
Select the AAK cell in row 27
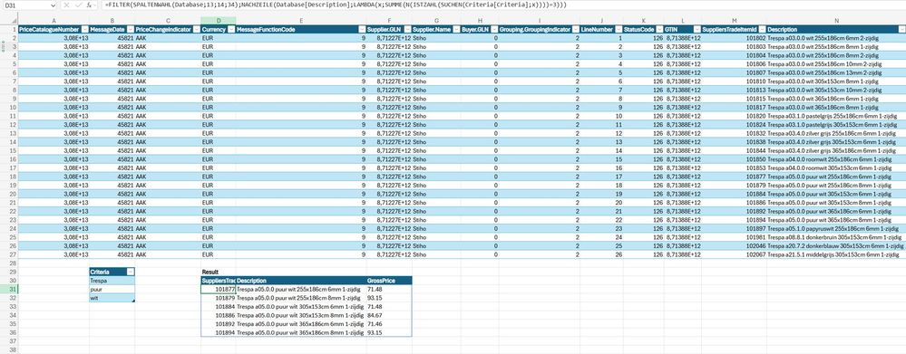(x=168, y=254)
